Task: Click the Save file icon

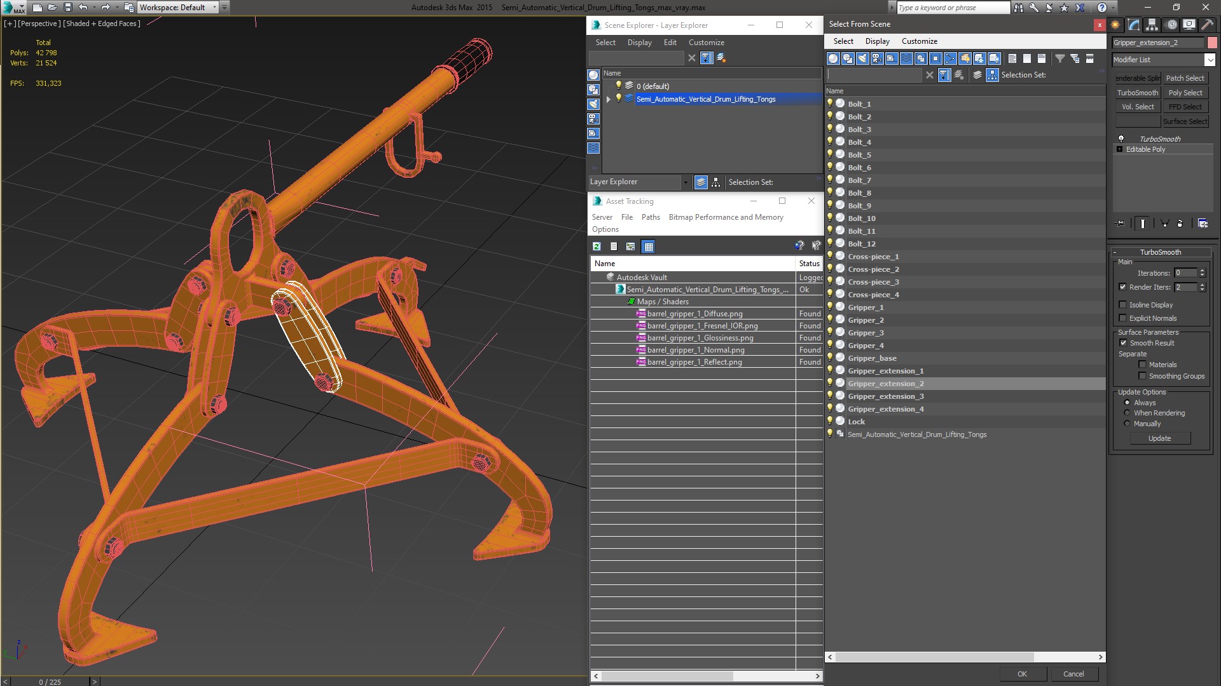Action: (x=68, y=8)
